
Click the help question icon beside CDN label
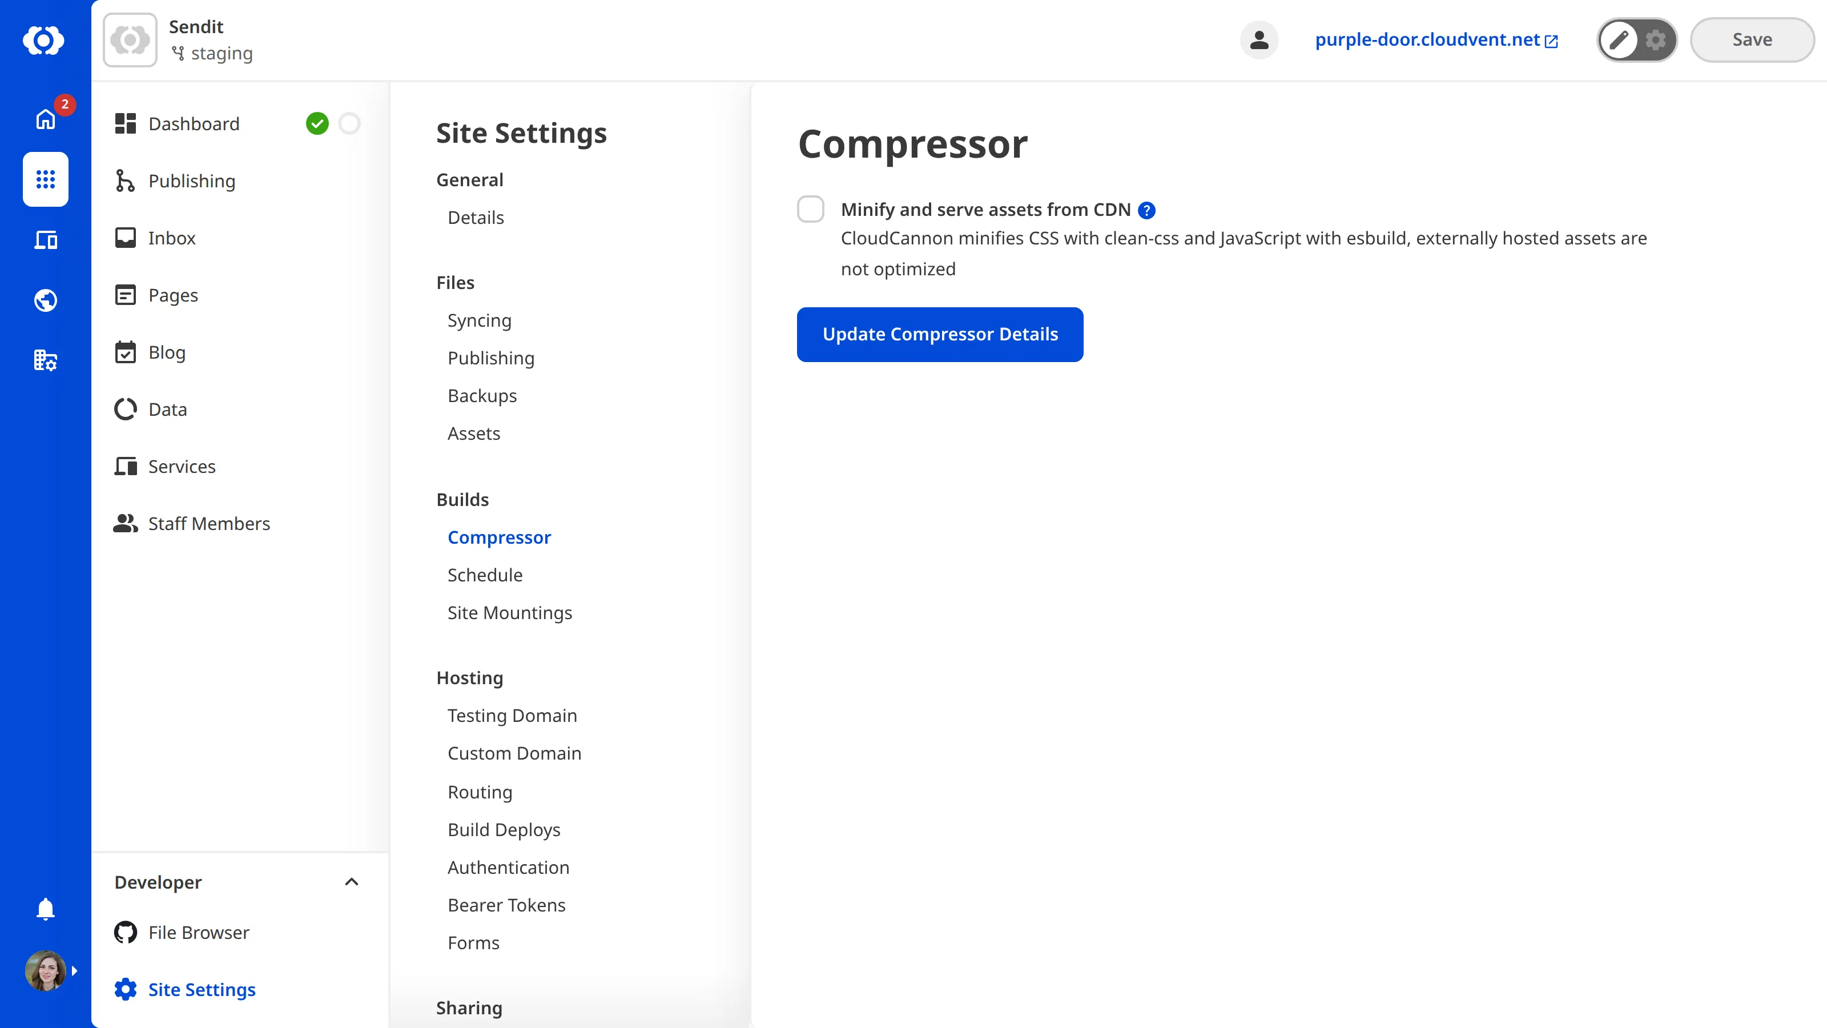pos(1146,210)
